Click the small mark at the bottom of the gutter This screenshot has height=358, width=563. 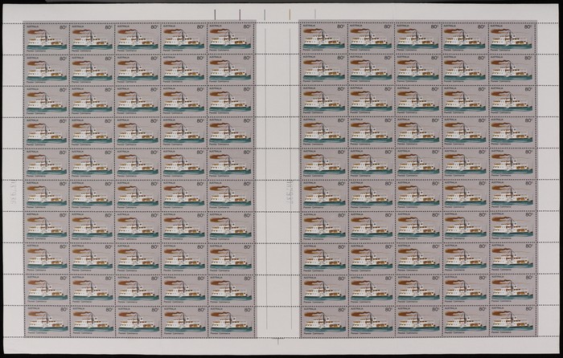coord(277,341)
